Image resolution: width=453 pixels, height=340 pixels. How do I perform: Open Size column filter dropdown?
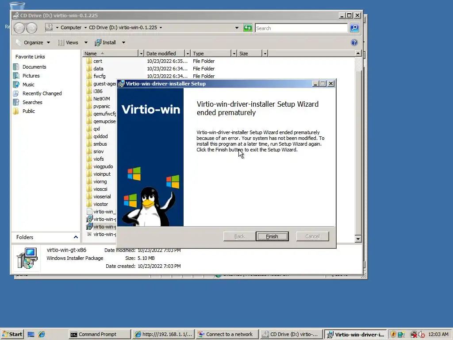click(265, 54)
